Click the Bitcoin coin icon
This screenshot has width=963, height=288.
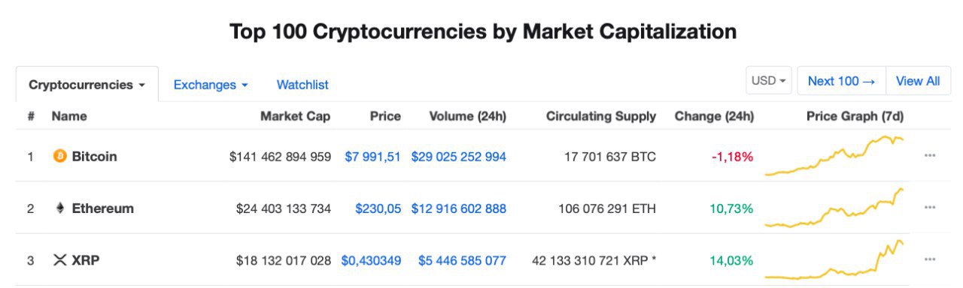(x=60, y=157)
